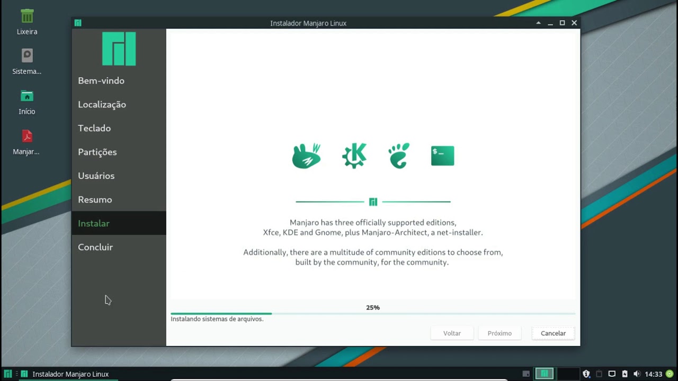Switch to second empty workspace in pager
Viewport: 678px width, 381px height.
tap(567, 374)
